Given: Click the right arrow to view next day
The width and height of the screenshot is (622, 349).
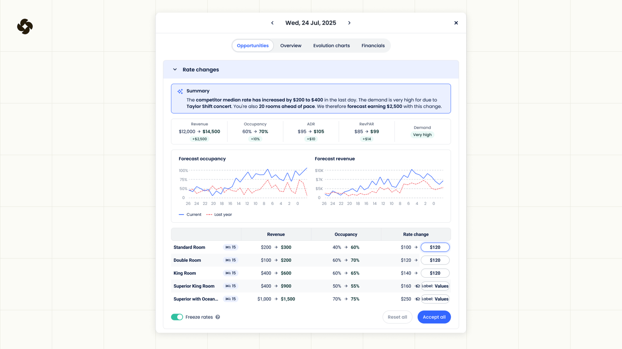Looking at the screenshot, I should [x=349, y=22].
